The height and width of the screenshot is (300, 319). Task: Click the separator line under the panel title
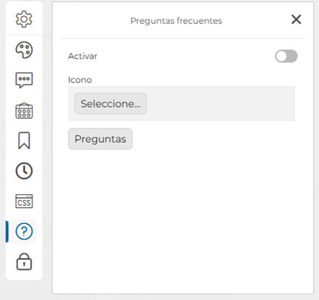coord(183,38)
